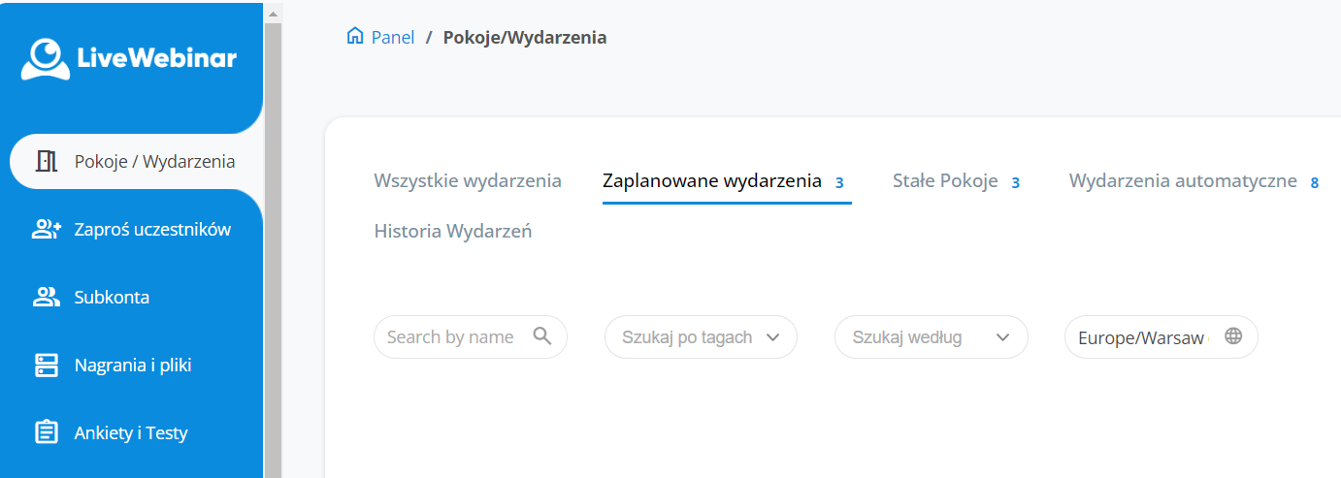Screen dimensions: 1341x478
Task: Click the sidebar scrollbar up arrow
Action: pyautogui.click(x=273, y=14)
